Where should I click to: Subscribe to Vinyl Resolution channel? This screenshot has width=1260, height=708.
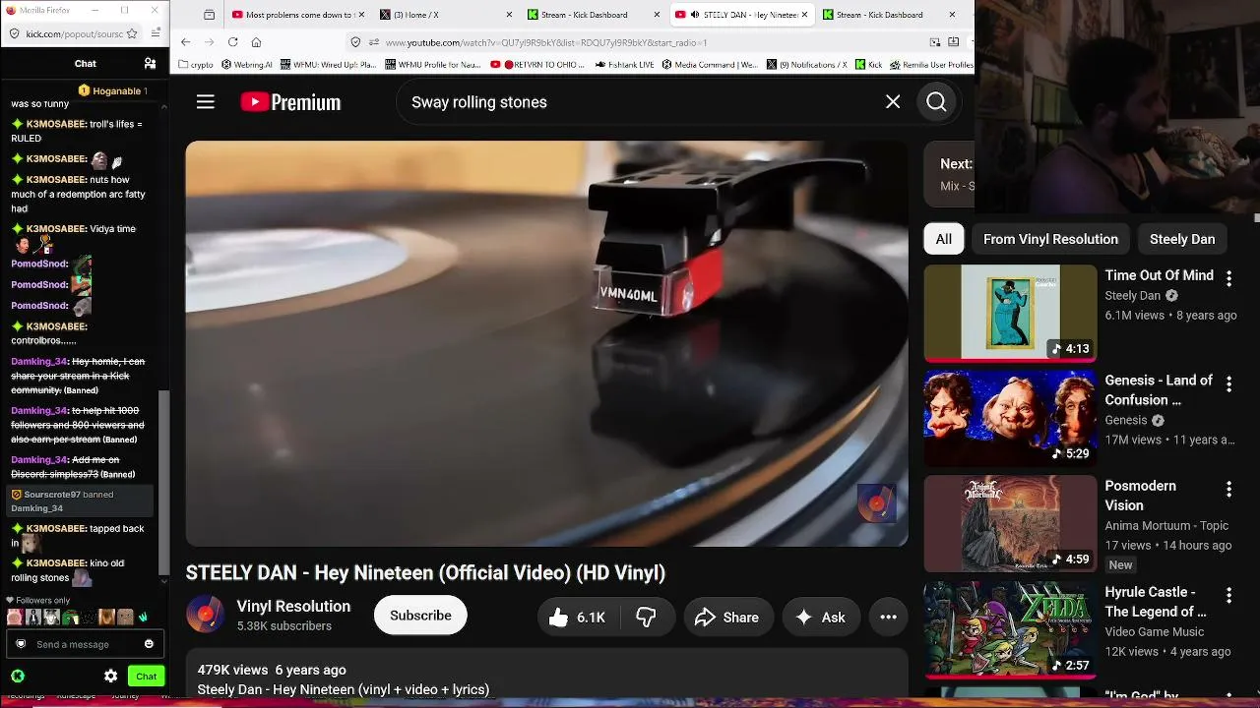pos(420,616)
